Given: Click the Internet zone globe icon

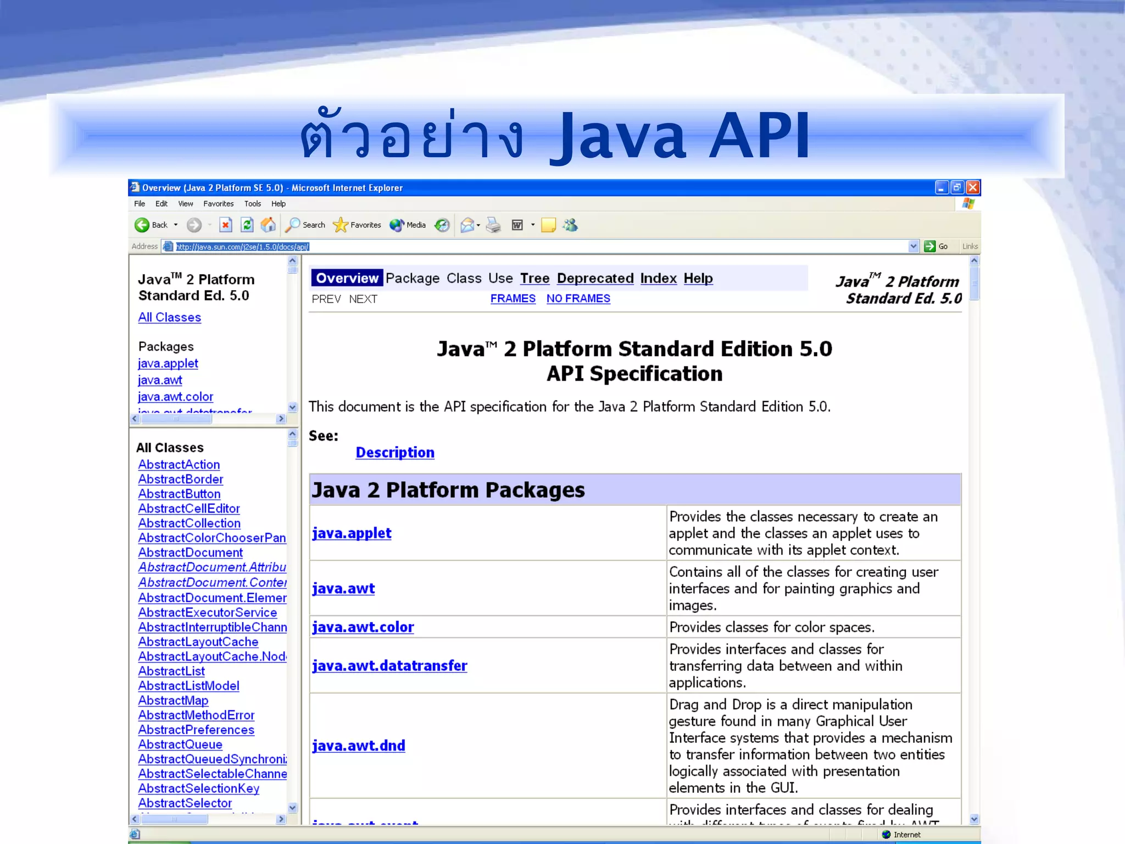Looking at the screenshot, I should point(886,834).
